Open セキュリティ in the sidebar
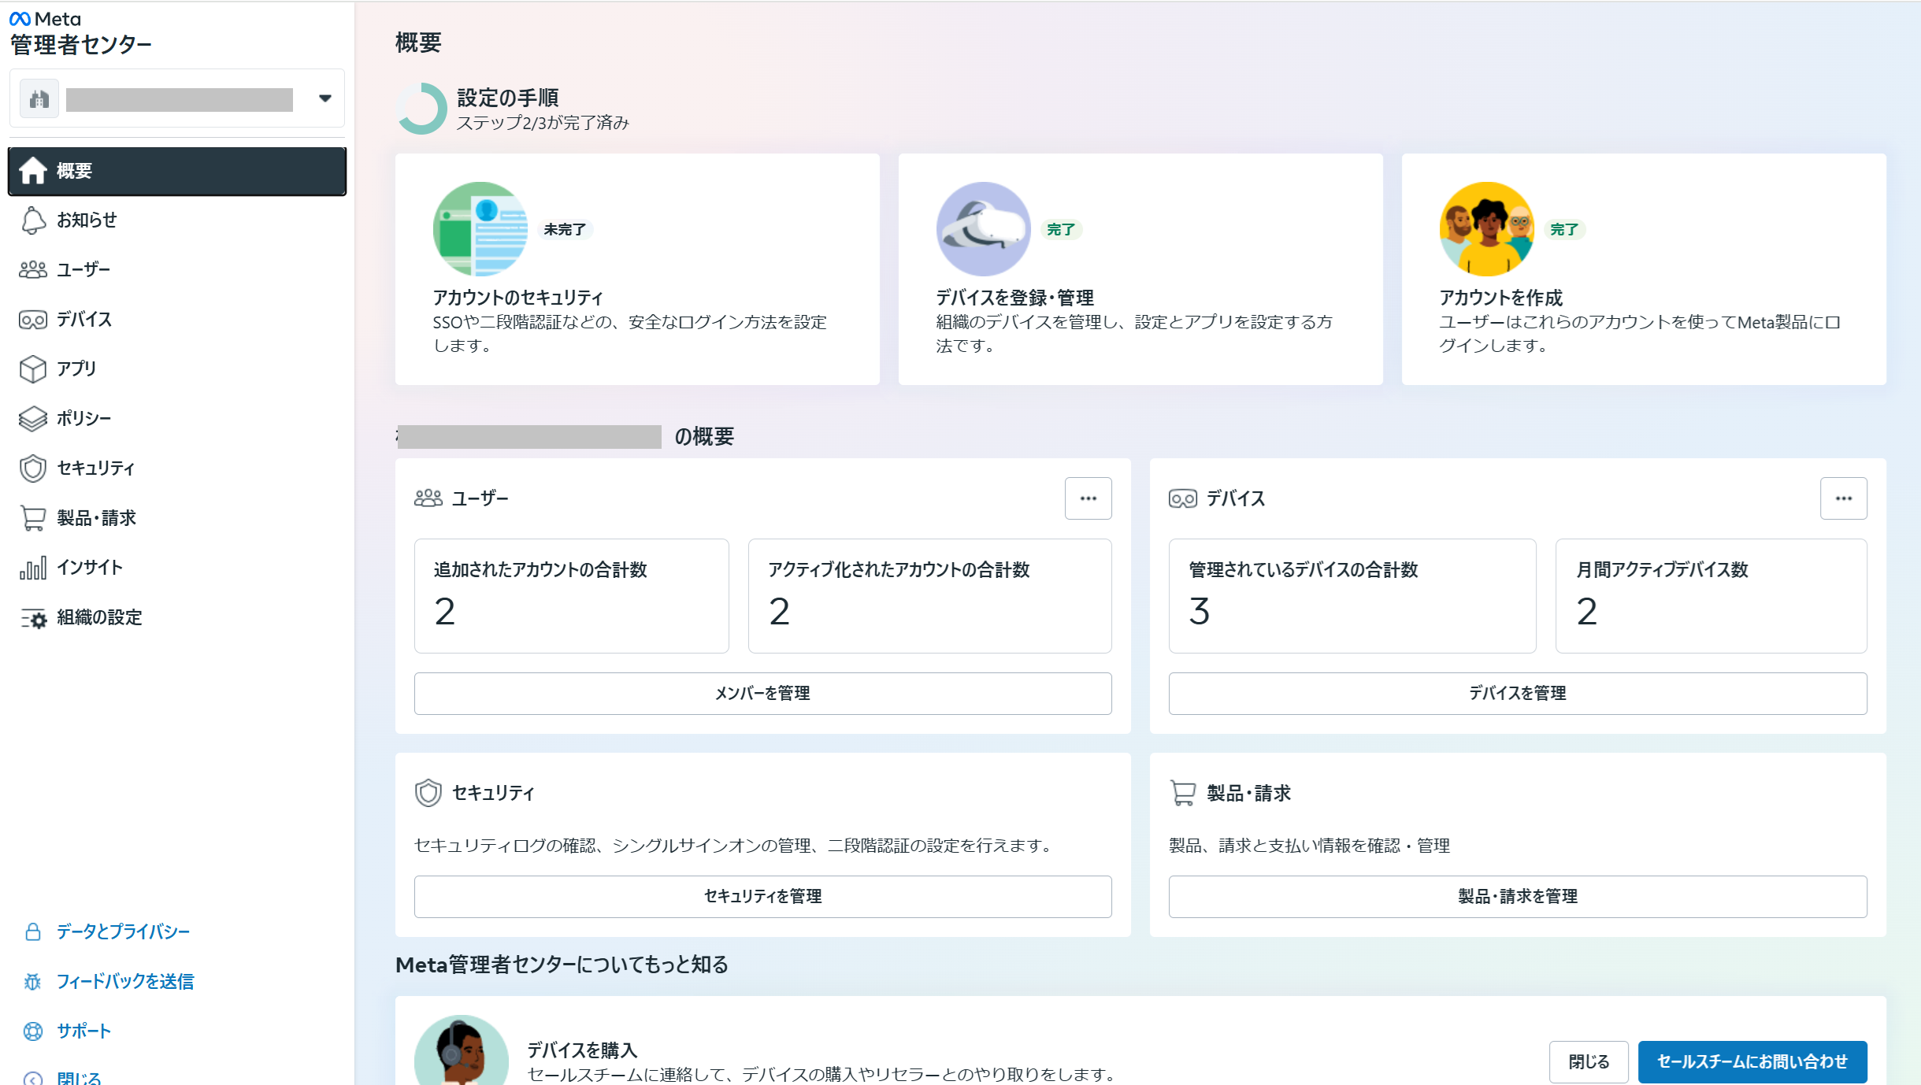This screenshot has width=1921, height=1085. [x=177, y=468]
